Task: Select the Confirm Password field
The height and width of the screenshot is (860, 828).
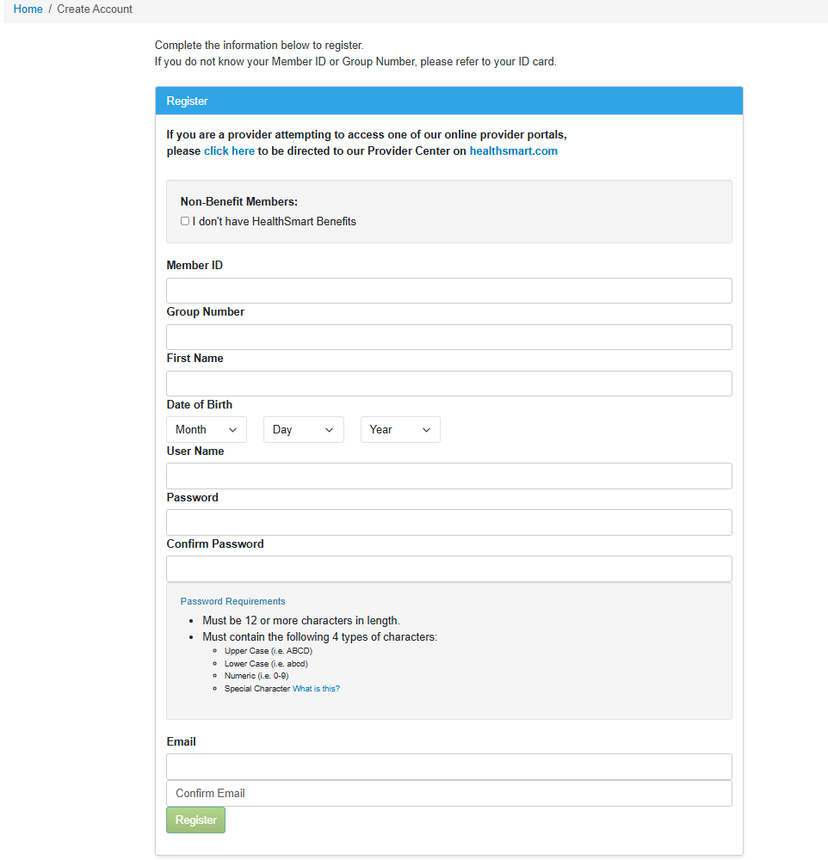Action: coord(448,569)
